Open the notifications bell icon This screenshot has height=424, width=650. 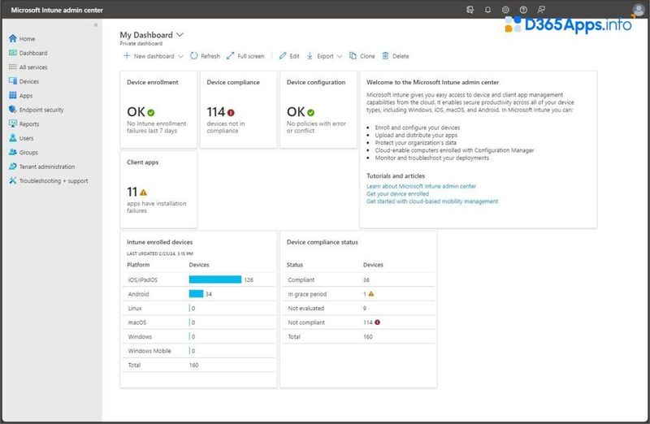[x=487, y=10]
